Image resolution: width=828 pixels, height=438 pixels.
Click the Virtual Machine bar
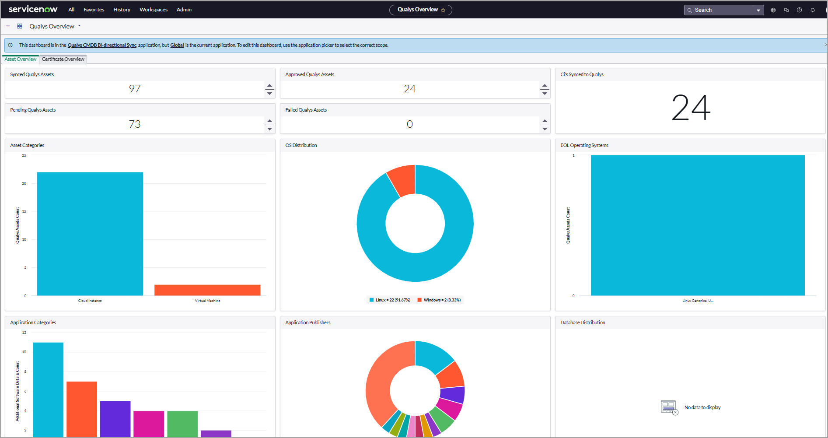tap(207, 290)
